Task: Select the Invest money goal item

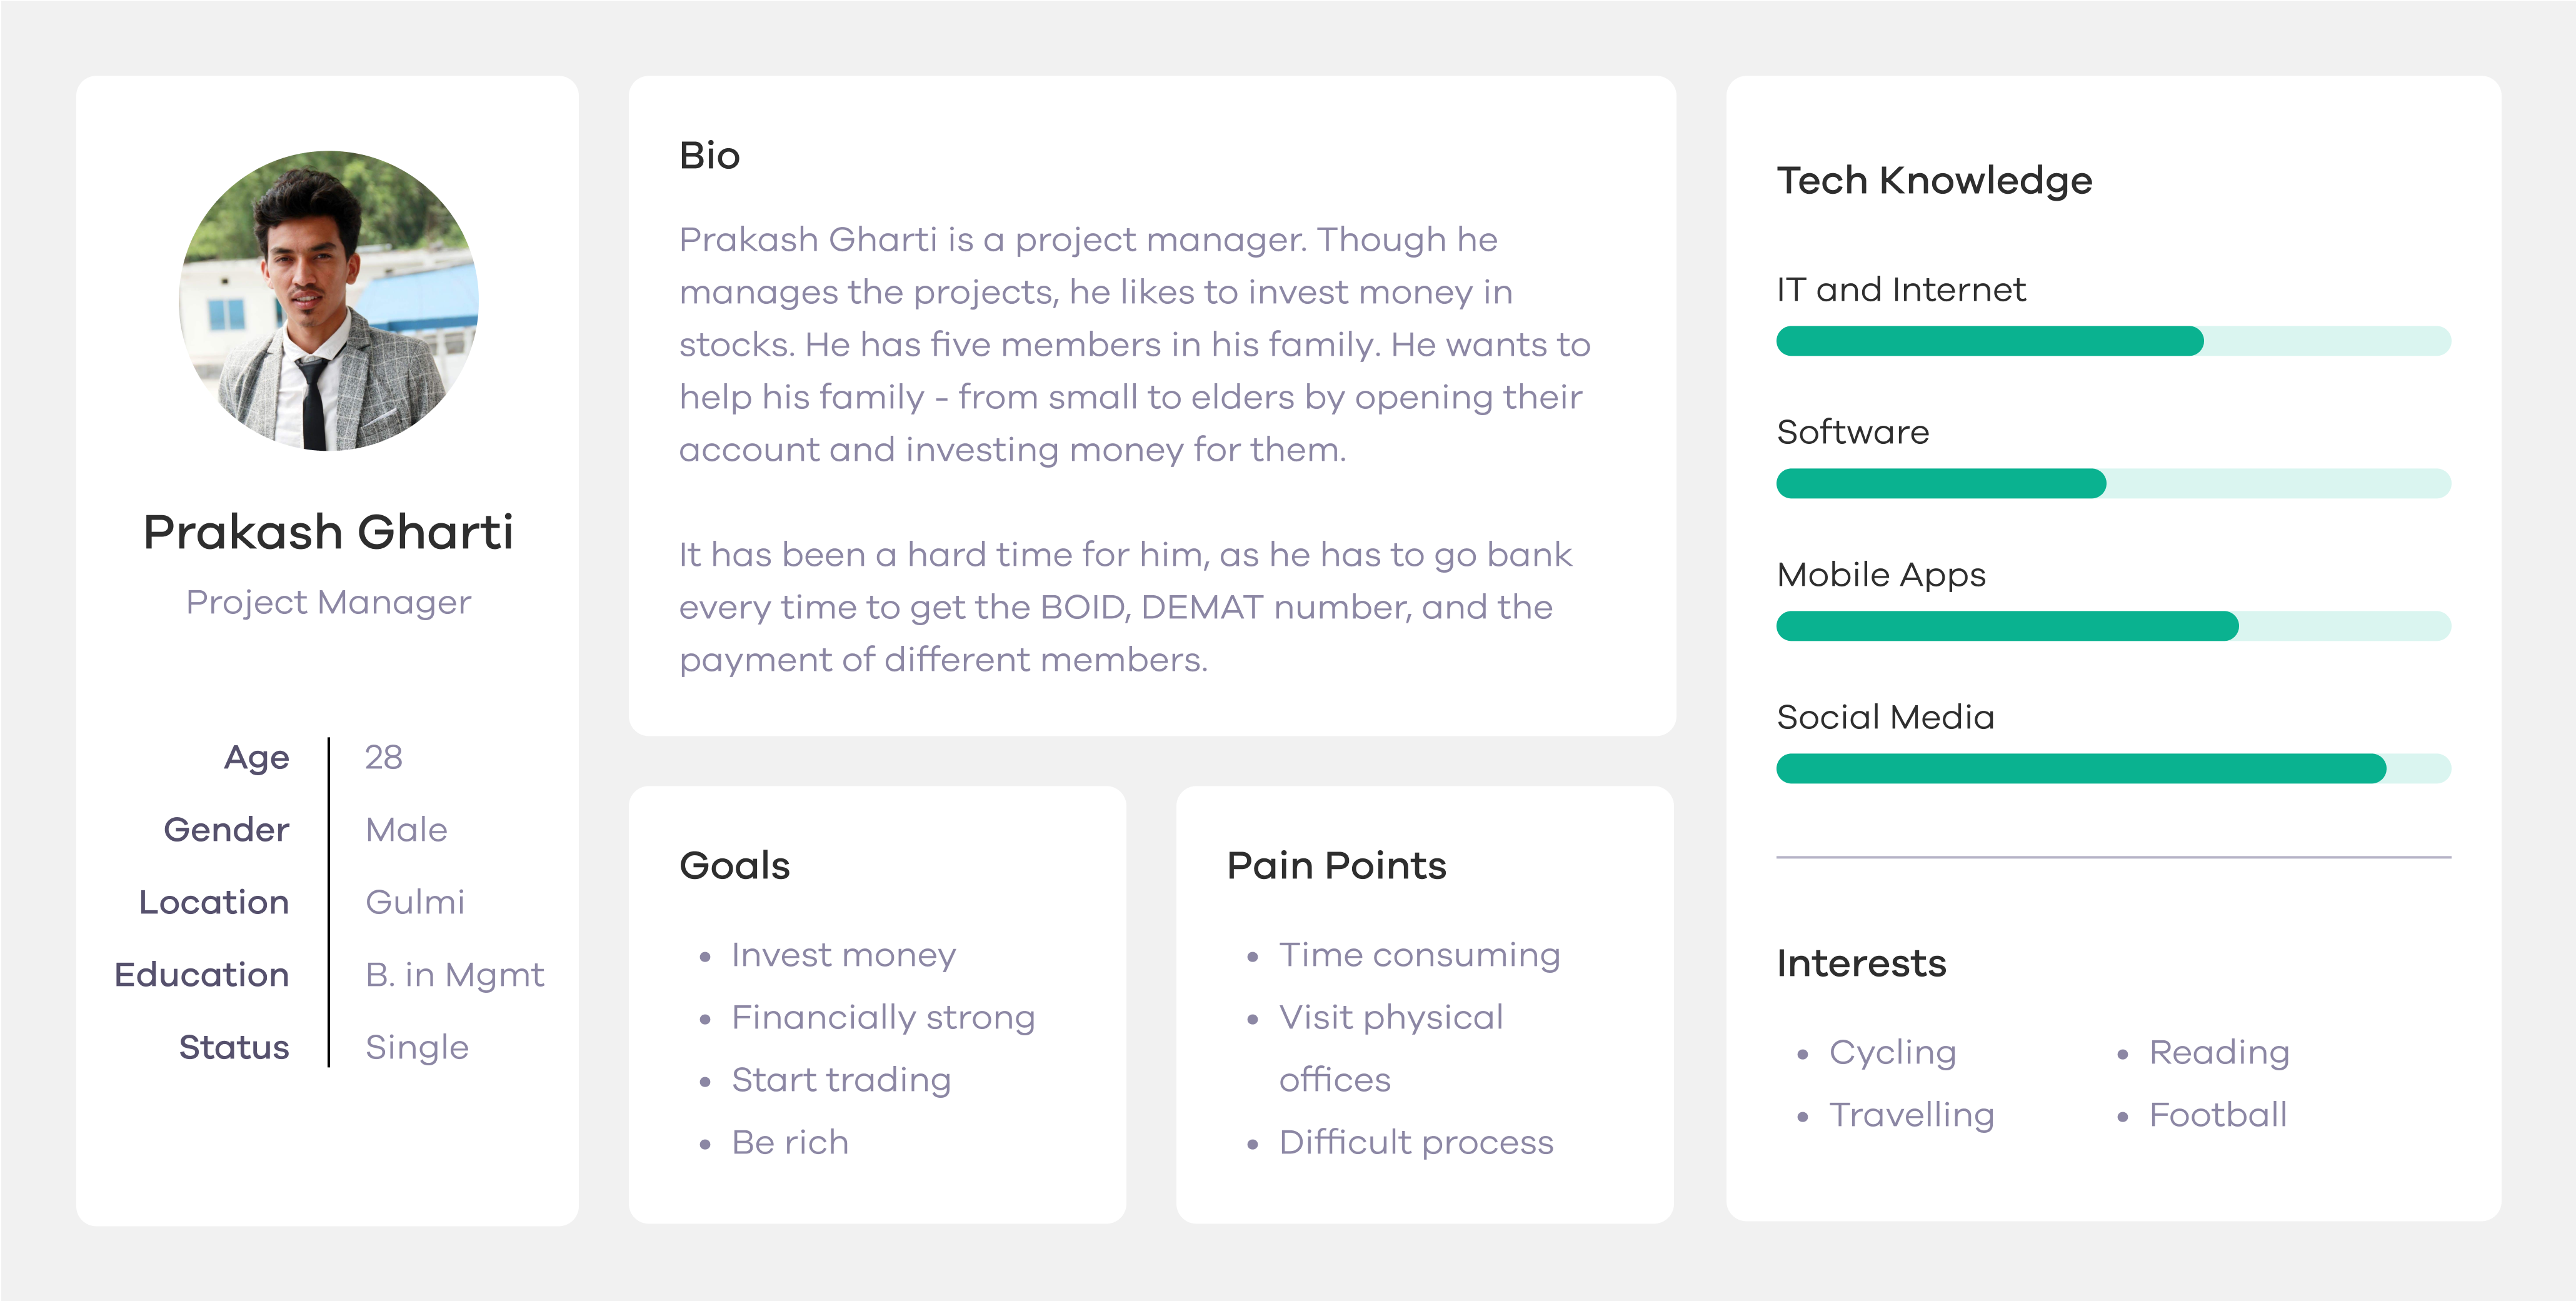Action: [x=843, y=955]
